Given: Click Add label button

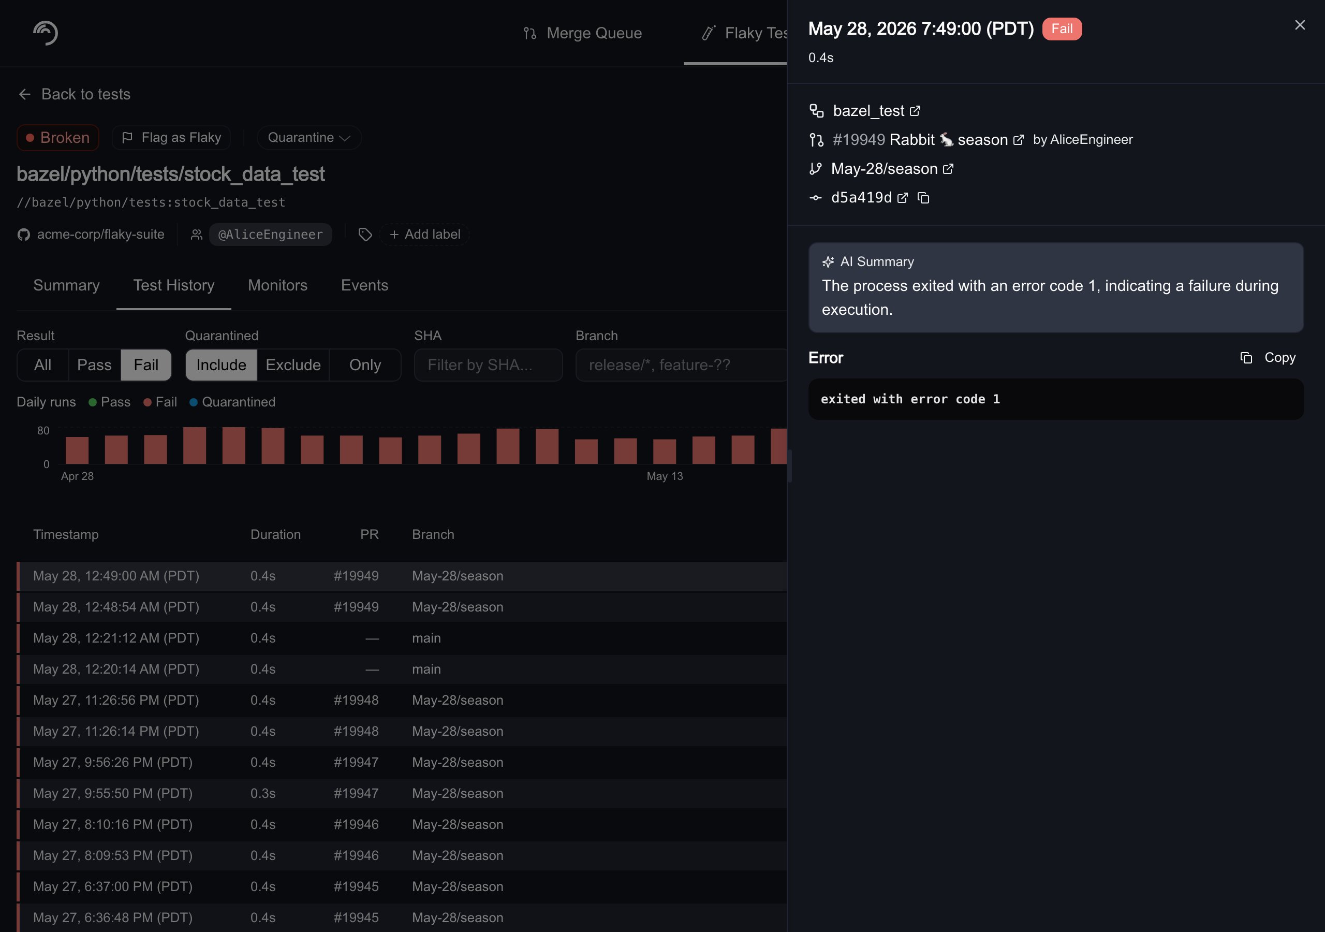Looking at the screenshot, I should pyautogui.click(x=425, y=235).
